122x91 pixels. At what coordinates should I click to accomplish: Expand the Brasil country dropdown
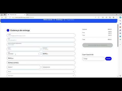pos(41,72)
